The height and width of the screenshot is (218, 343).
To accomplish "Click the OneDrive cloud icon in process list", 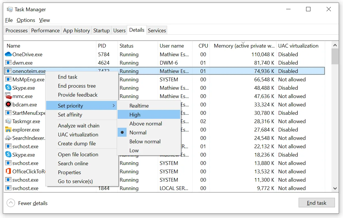I will pyautogui.click(x=8, y=54).
